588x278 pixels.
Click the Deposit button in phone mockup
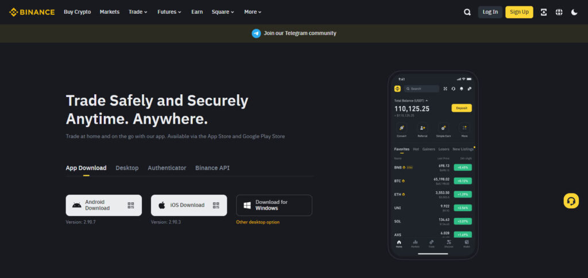point(462,108)
